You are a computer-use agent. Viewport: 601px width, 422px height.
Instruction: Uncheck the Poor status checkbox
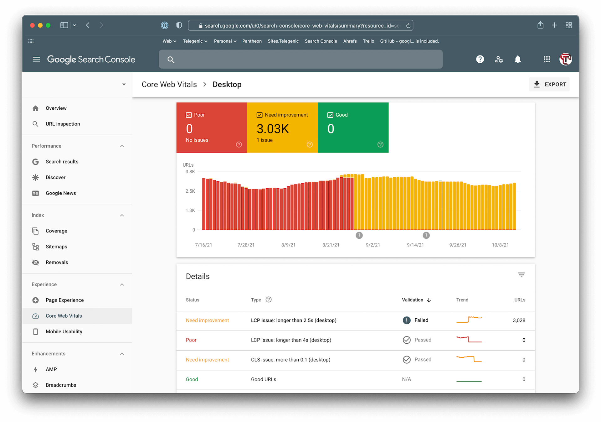pyautogui.click(x=189, y=115)
